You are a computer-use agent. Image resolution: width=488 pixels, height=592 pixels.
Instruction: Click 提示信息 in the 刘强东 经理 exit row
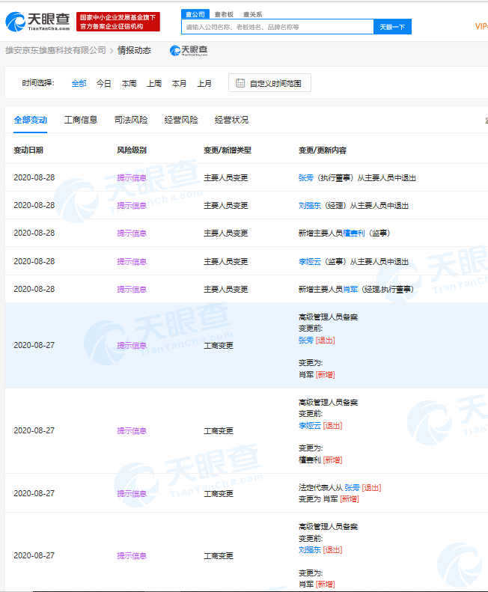tap(132, 206)
